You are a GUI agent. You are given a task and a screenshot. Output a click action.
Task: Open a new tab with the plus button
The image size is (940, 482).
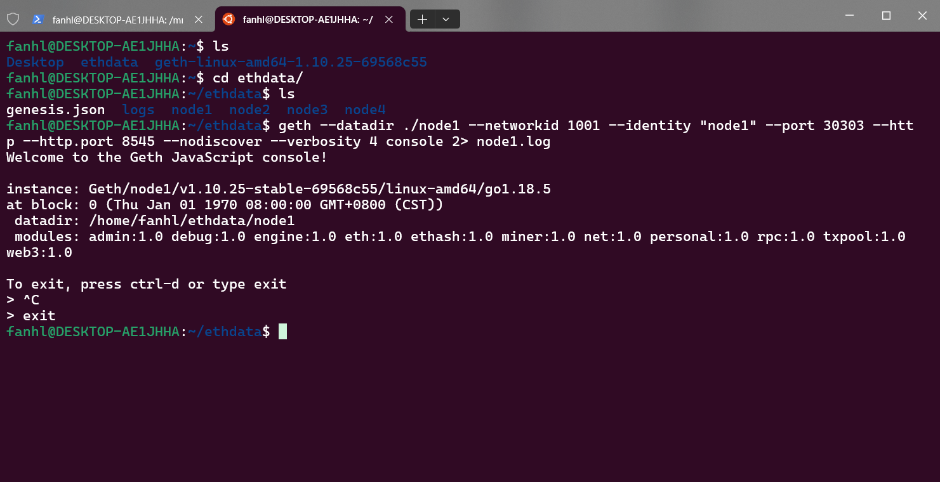pos(422,20)
